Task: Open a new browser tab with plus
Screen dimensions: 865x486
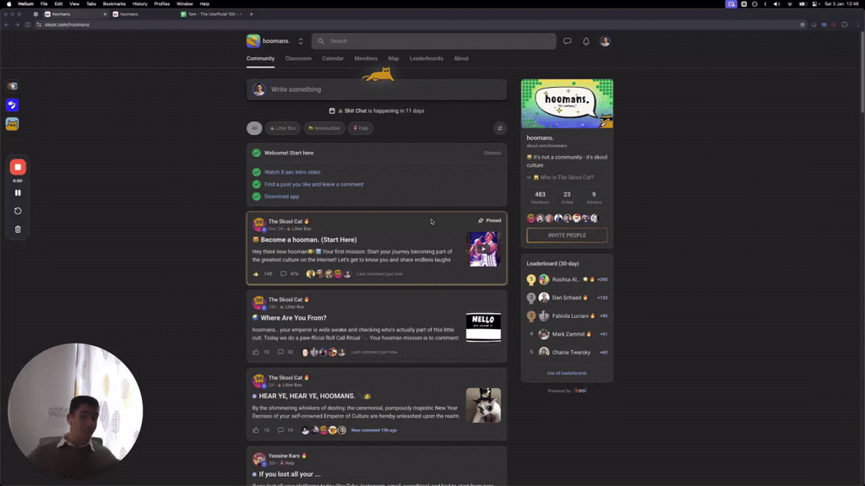Action: 251,13
